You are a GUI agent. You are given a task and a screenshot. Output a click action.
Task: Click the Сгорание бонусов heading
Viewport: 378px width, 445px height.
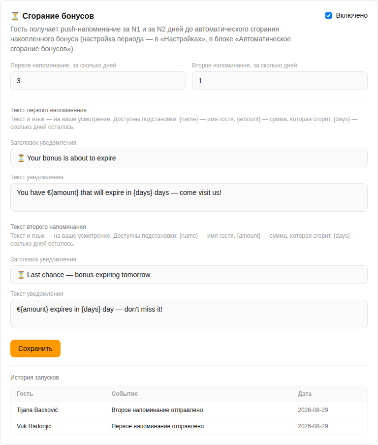coord(58,16)
